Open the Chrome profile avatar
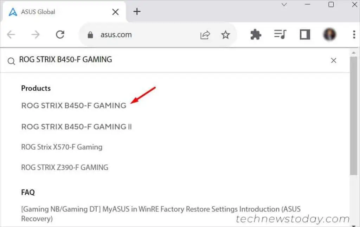Screen dimensions: 360x227 coord(329,34)
